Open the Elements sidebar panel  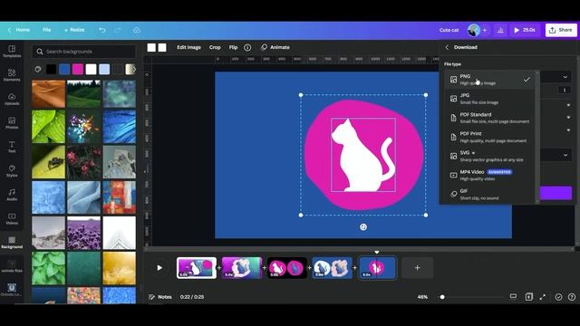(12, 75)
